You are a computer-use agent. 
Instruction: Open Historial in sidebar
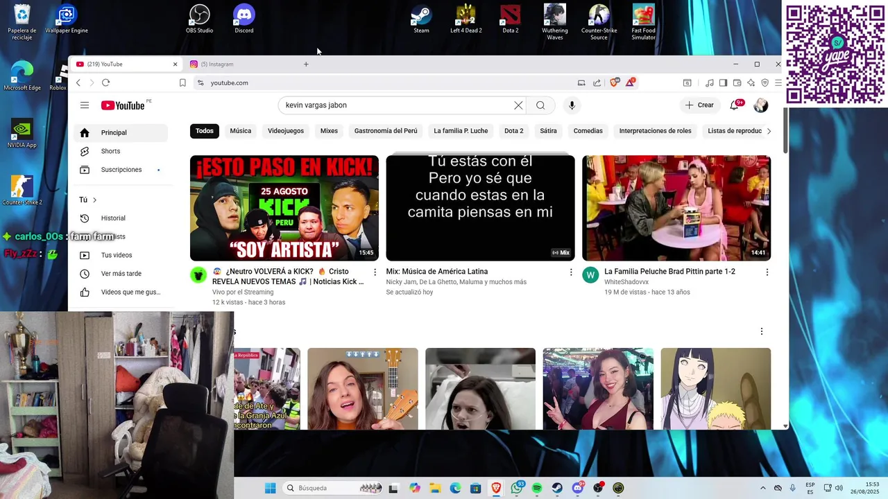point(121,218)
